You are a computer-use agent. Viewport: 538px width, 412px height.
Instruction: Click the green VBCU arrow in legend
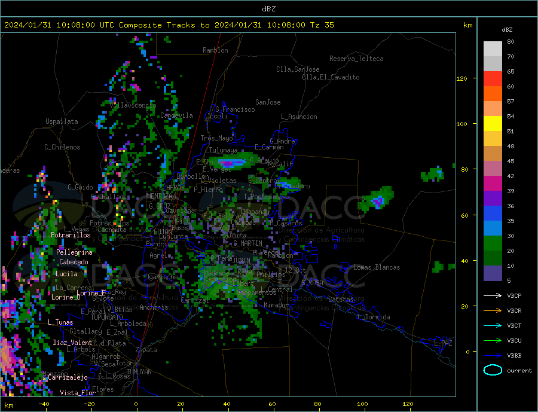coord(493,341)
